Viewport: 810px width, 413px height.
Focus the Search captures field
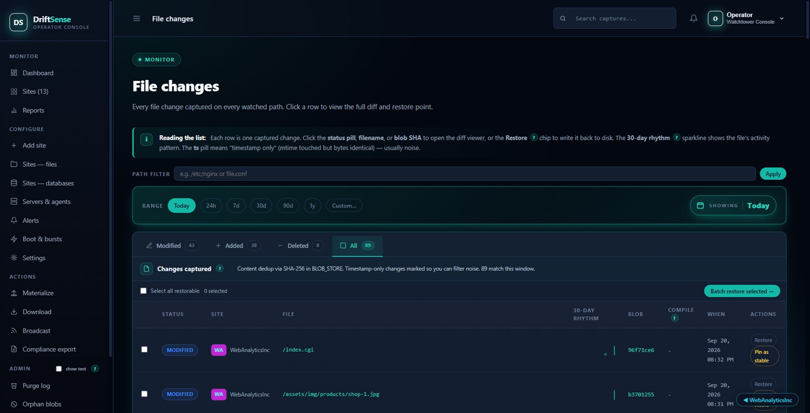615,18
